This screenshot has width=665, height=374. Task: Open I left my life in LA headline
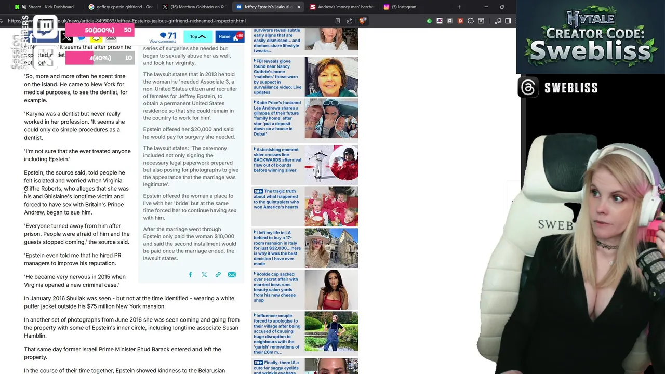click(x=277, y=248)
